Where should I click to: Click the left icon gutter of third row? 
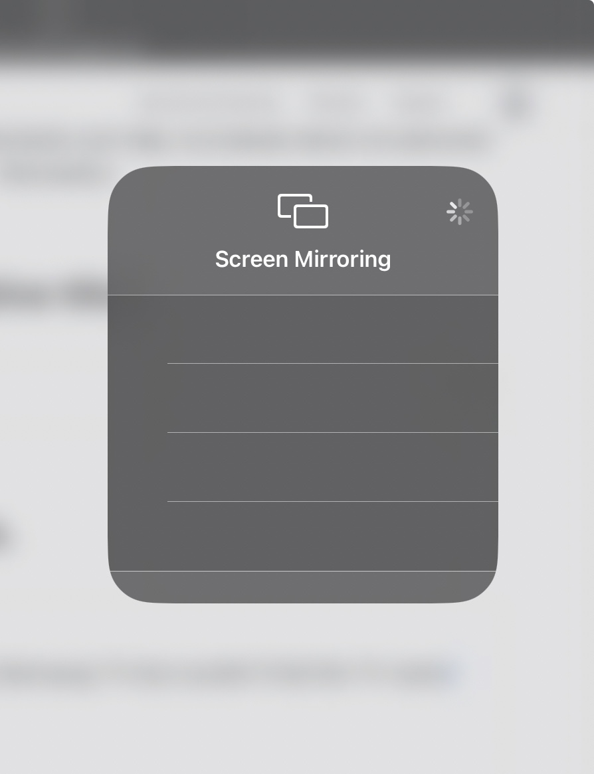tap(138, 467)
